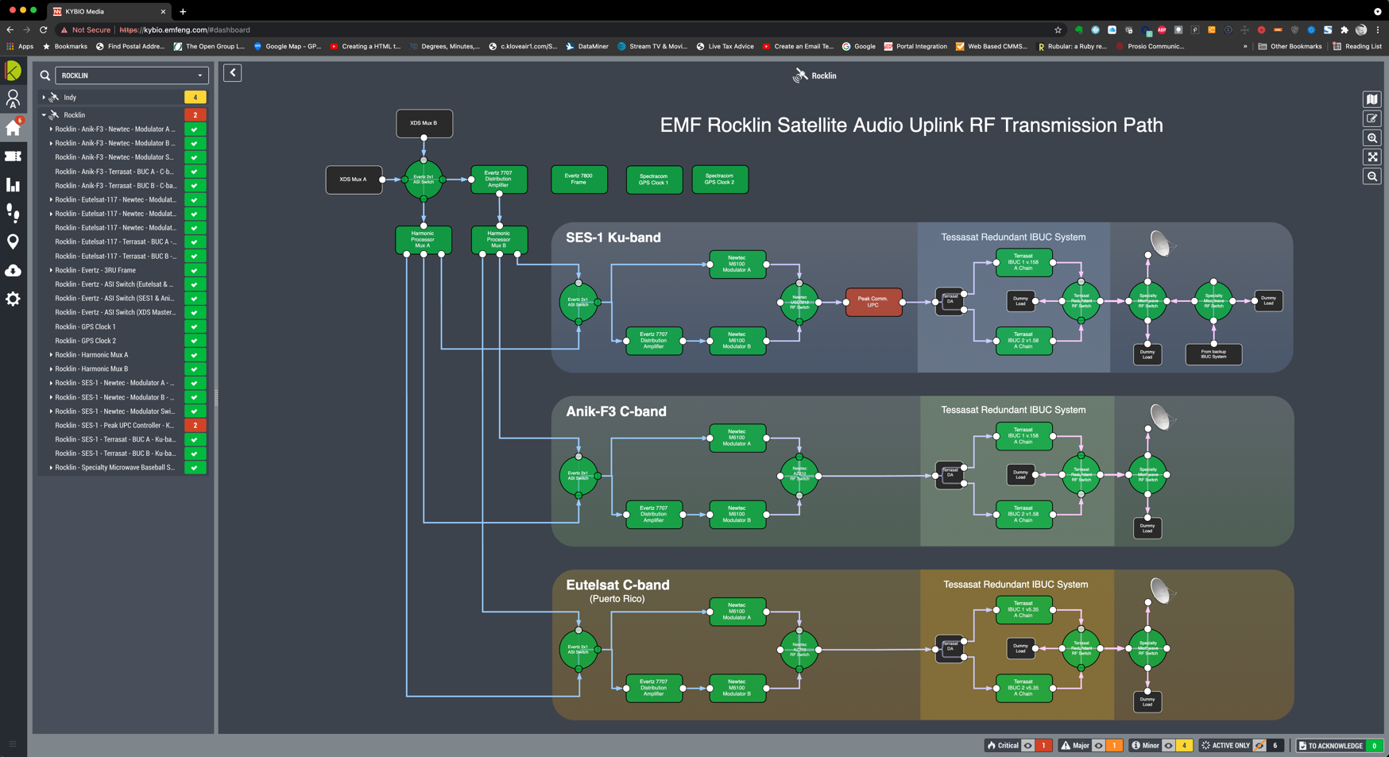Toggle visibility of Critical alarms
This screenshot has height=757, width=1389.
click(1028, 746)
